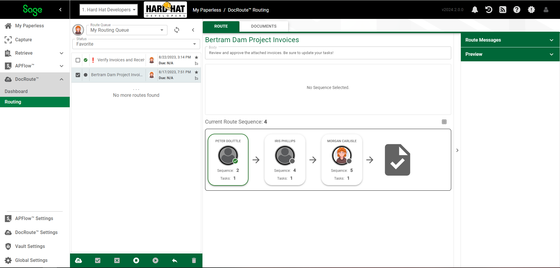Open APFlow Settings
This screenshot has height=268, width=560.
point(35,219)
